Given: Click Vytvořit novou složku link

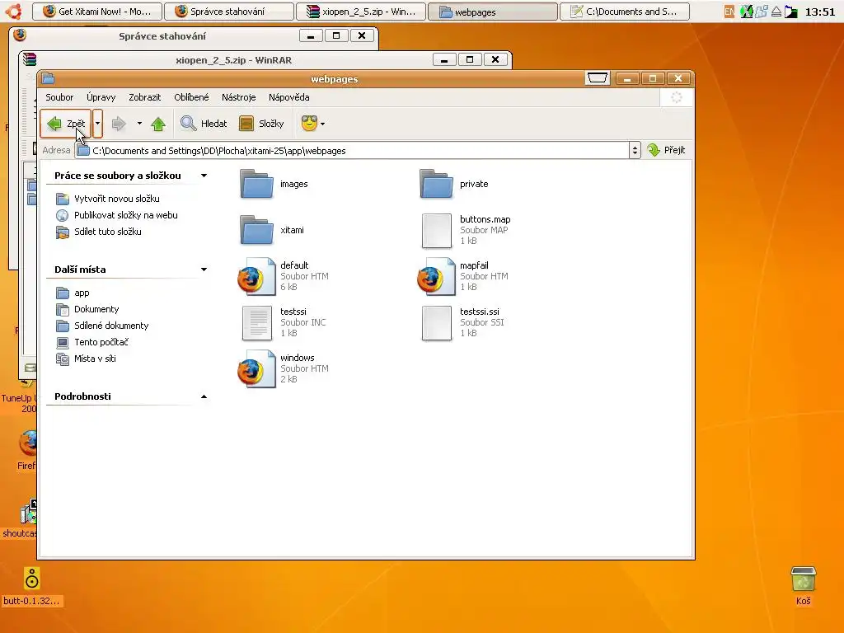Looking at the screenshot, I should pos(117,199).
